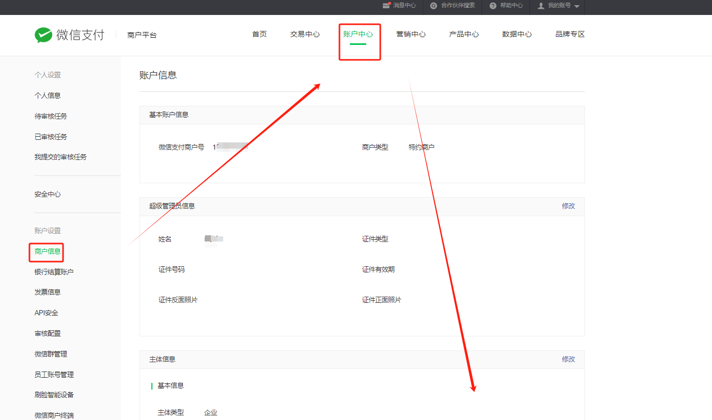Open API安全 in the sidebar
Viewport: 712px width, 420px height.
[47, 313]
